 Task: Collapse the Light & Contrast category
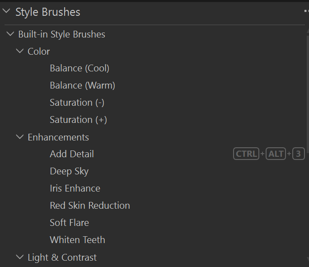click(20, 258)
